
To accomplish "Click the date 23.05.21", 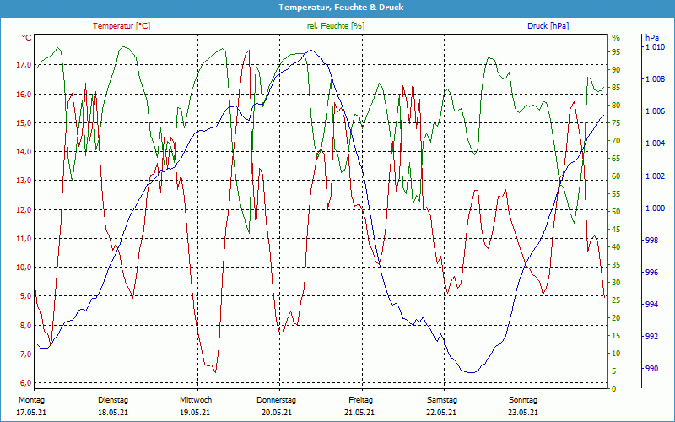I will 523,413.
